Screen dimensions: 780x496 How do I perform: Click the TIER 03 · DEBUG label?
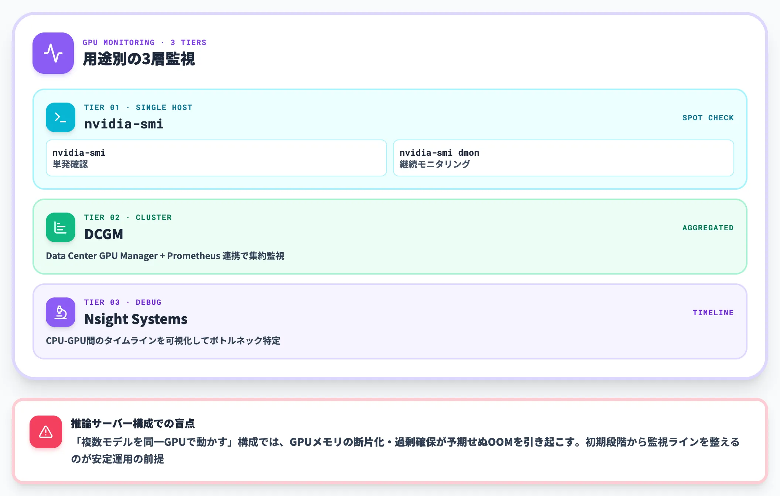coord(123,302)
